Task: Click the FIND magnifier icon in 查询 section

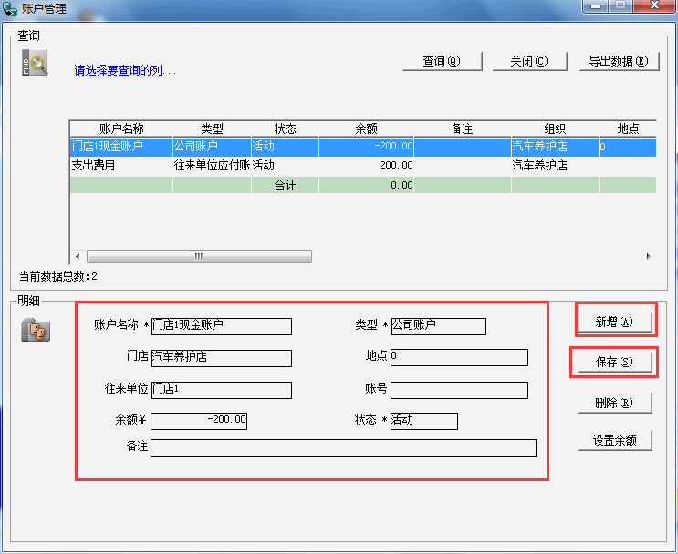Action: [35, 63]
